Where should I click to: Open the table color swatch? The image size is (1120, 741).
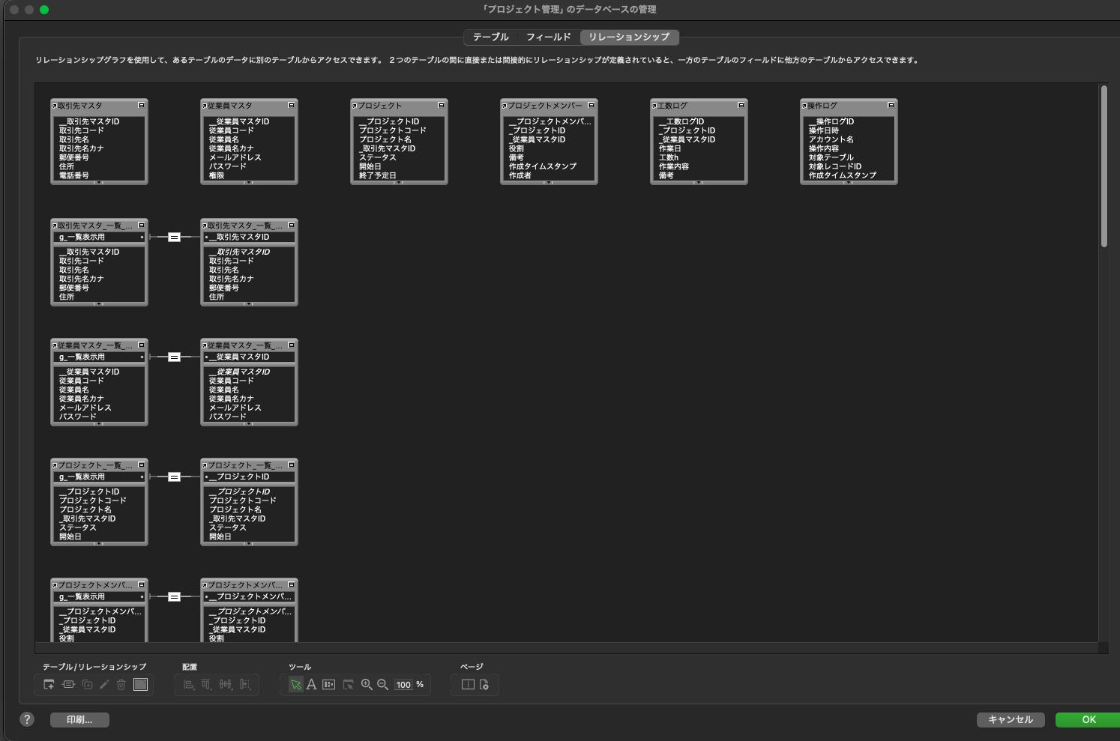pos(140,684)
